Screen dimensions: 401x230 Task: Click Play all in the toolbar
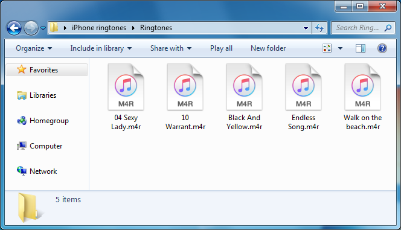pos(221,48)
